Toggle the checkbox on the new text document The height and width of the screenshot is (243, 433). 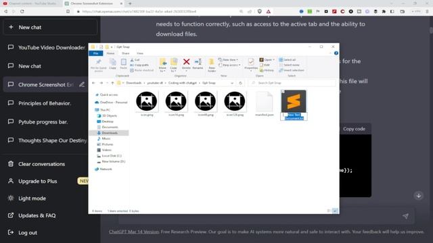(x=283, y=92)
